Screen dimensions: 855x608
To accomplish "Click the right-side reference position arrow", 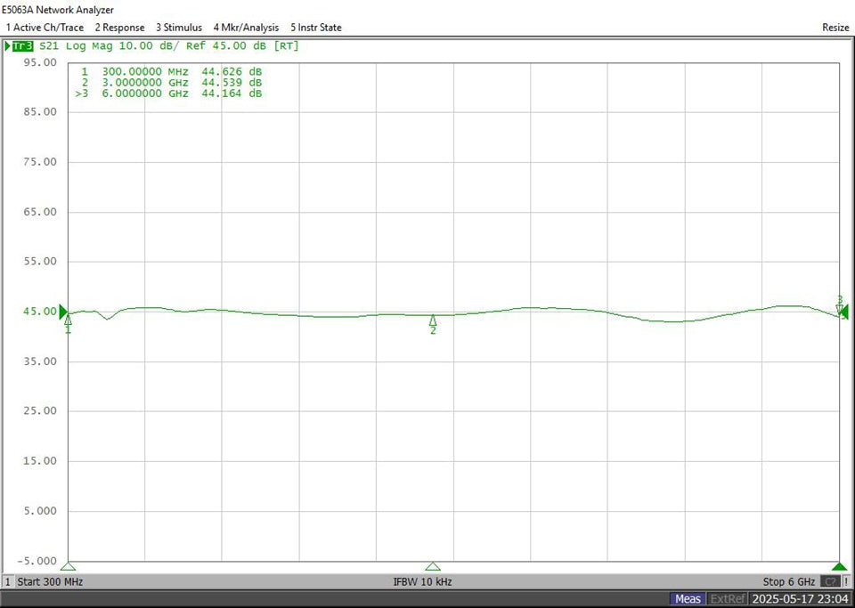I will point(844,312).
